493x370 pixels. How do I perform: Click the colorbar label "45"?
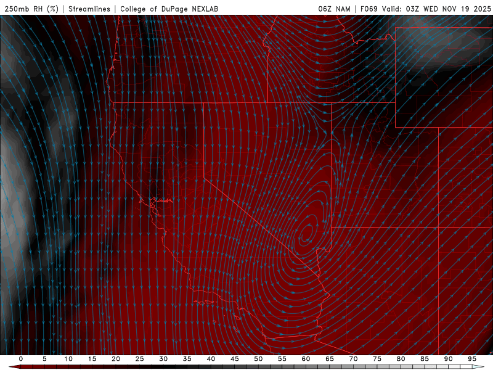(234, 359)
